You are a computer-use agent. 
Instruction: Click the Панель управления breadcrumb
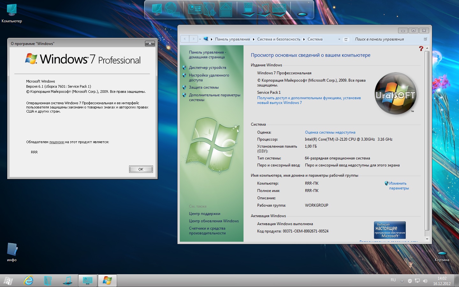point(232,39)
